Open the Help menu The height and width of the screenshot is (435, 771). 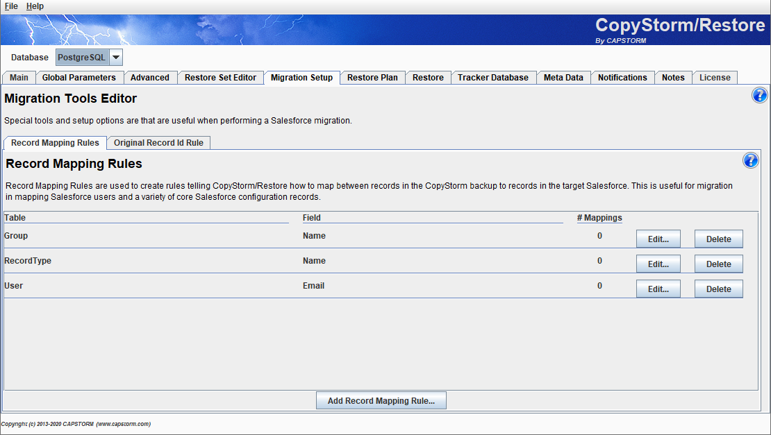coord(35,6)
